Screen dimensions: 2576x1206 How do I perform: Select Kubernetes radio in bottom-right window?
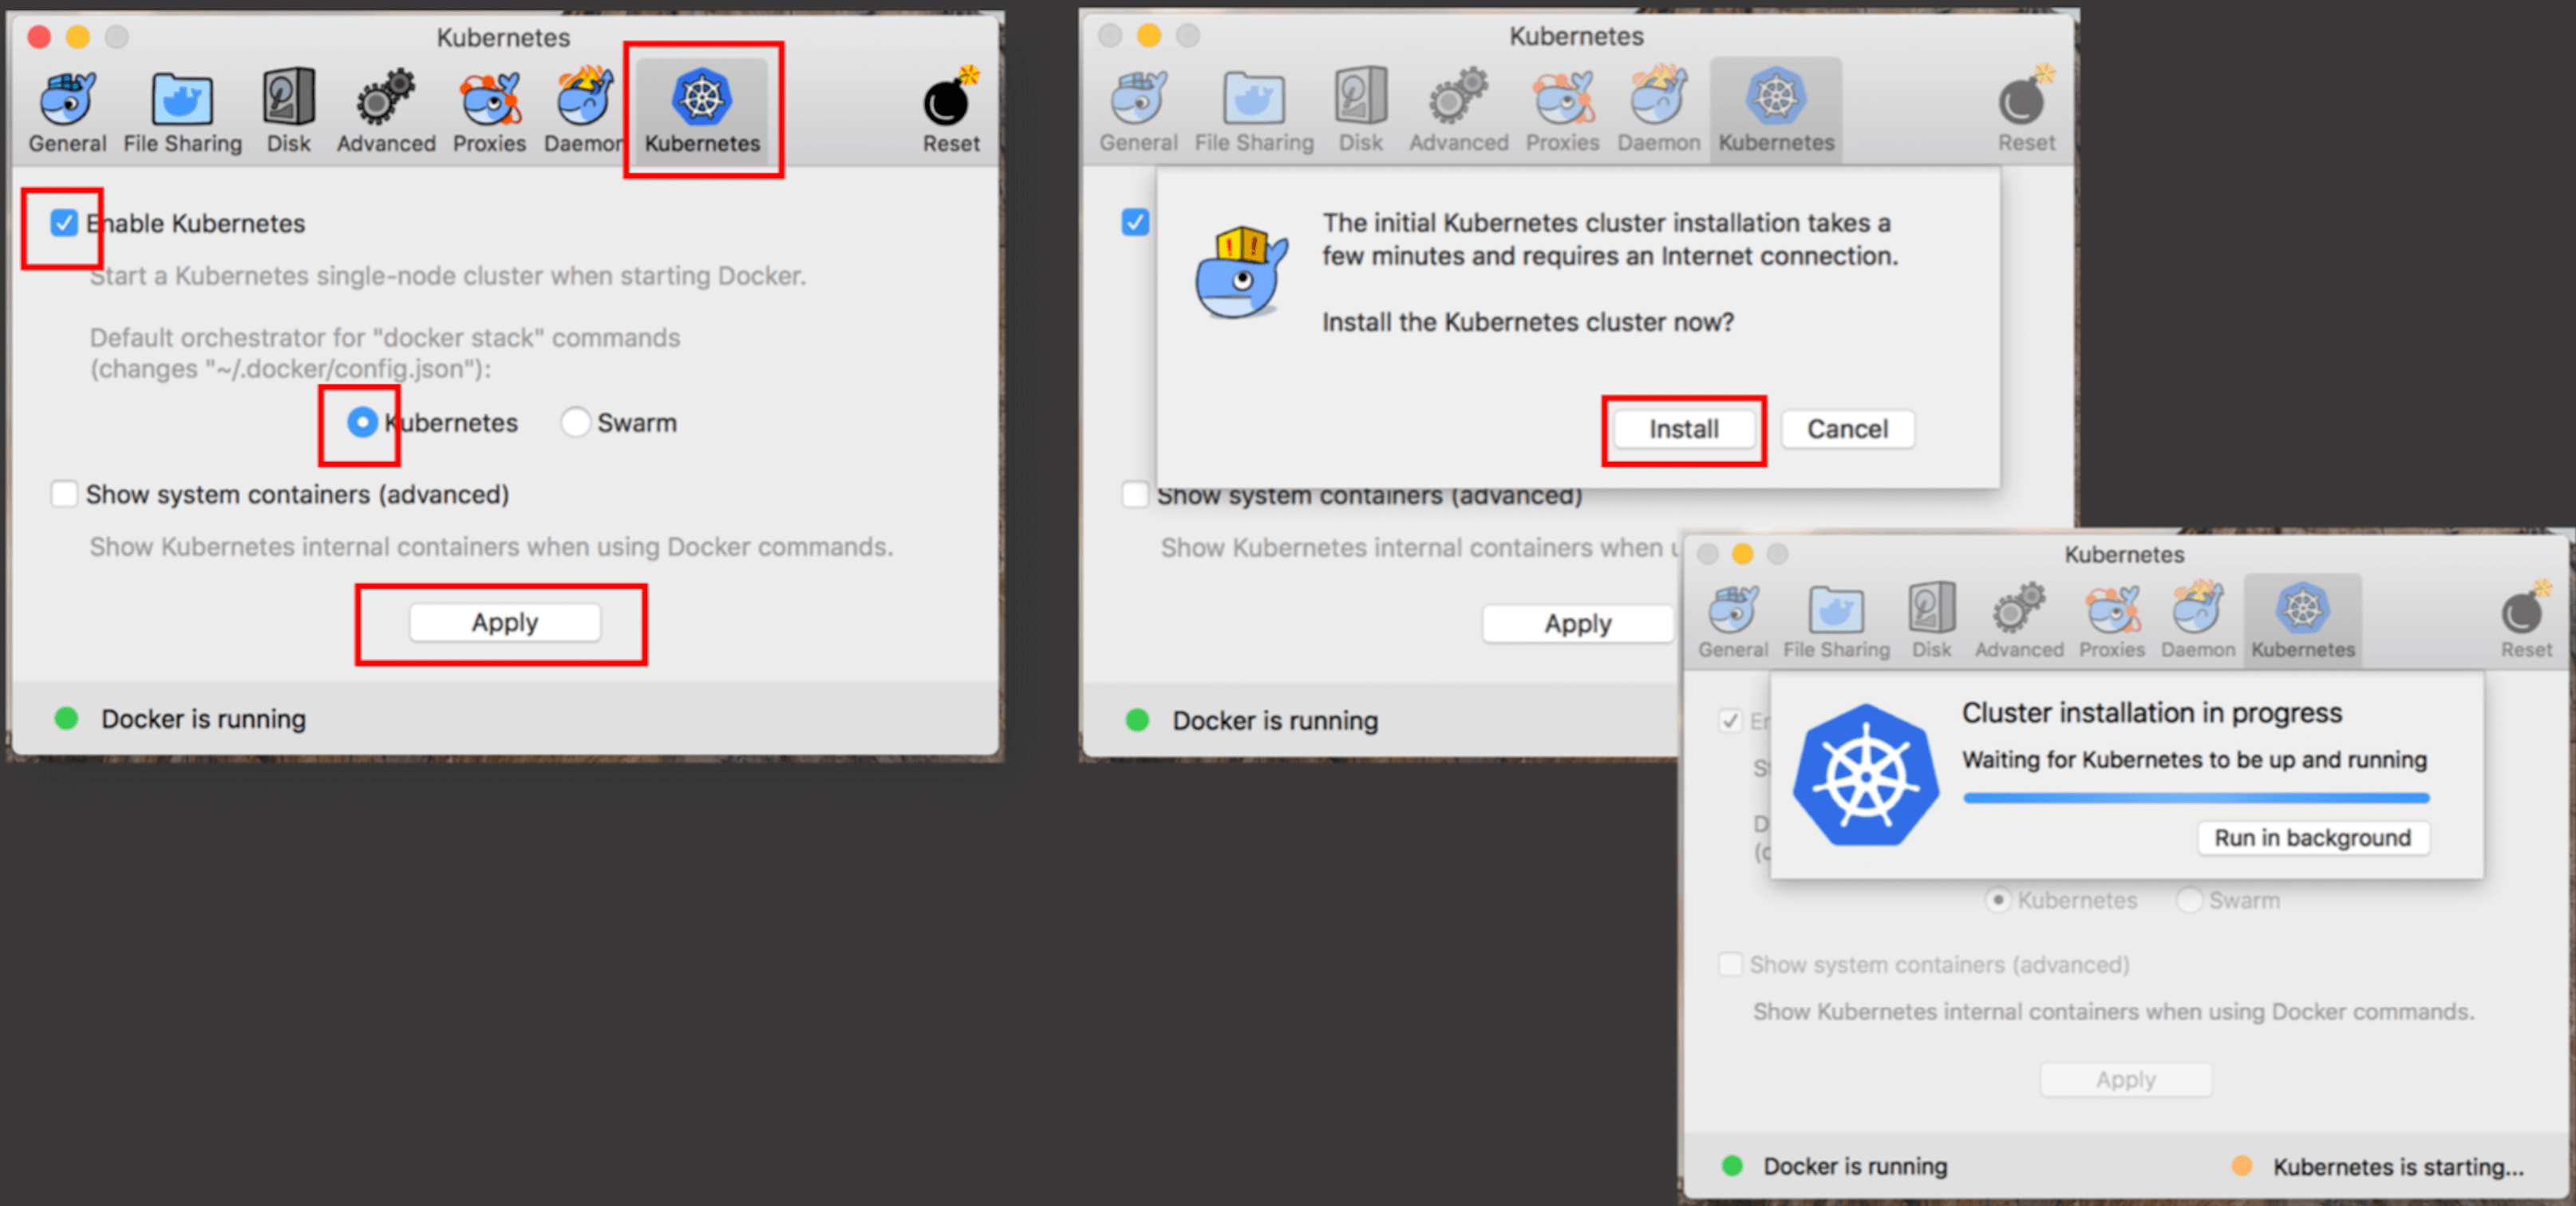(x=1998, y=901)
